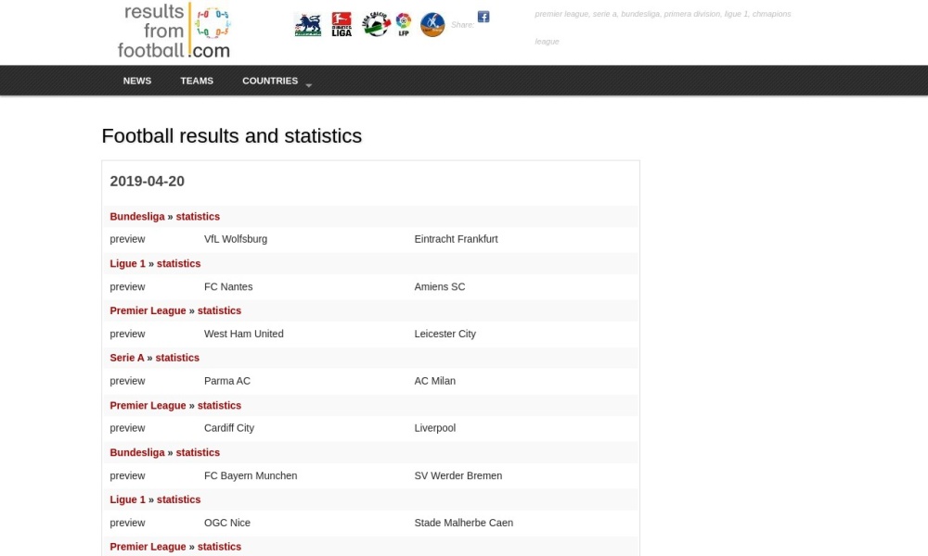Click the resultsfromfootball.com site logo
Image resolution: width=928 pixels, height=556 pixels.
[174, 31]
